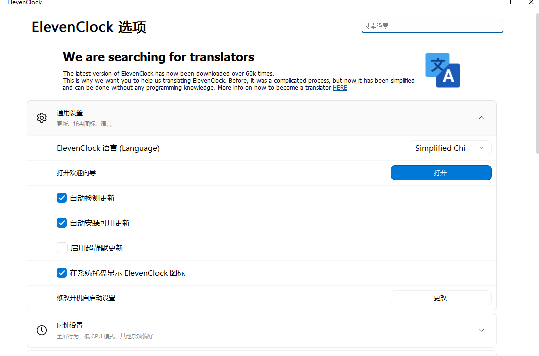The height and width of the screenshot is (356, 539).
Task: Click the 打开 welcome wizard button
Action: point(441,173)
